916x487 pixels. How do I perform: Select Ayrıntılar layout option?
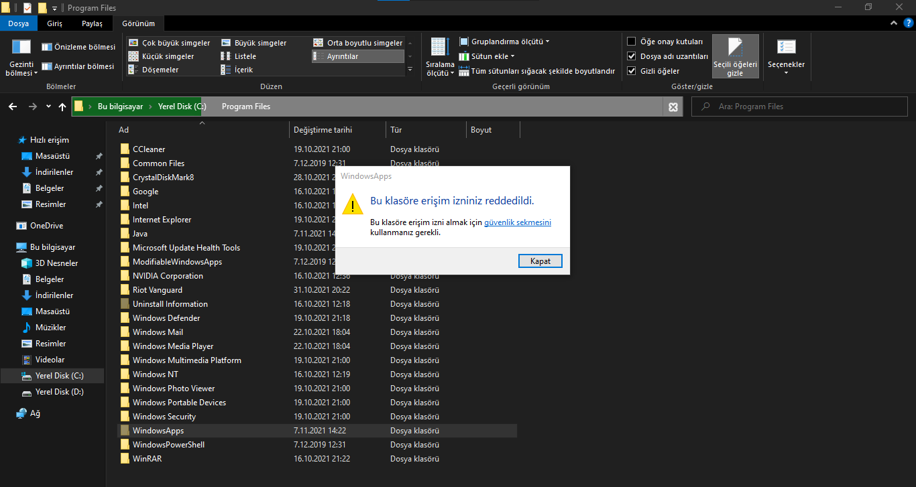point(358,56)
